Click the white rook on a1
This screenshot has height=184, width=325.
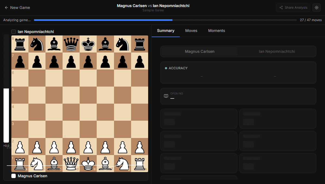click(20, 163)
